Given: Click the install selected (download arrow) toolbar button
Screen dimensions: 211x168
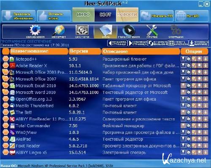Looking at the screenshot, I should [x=199, y=43].
